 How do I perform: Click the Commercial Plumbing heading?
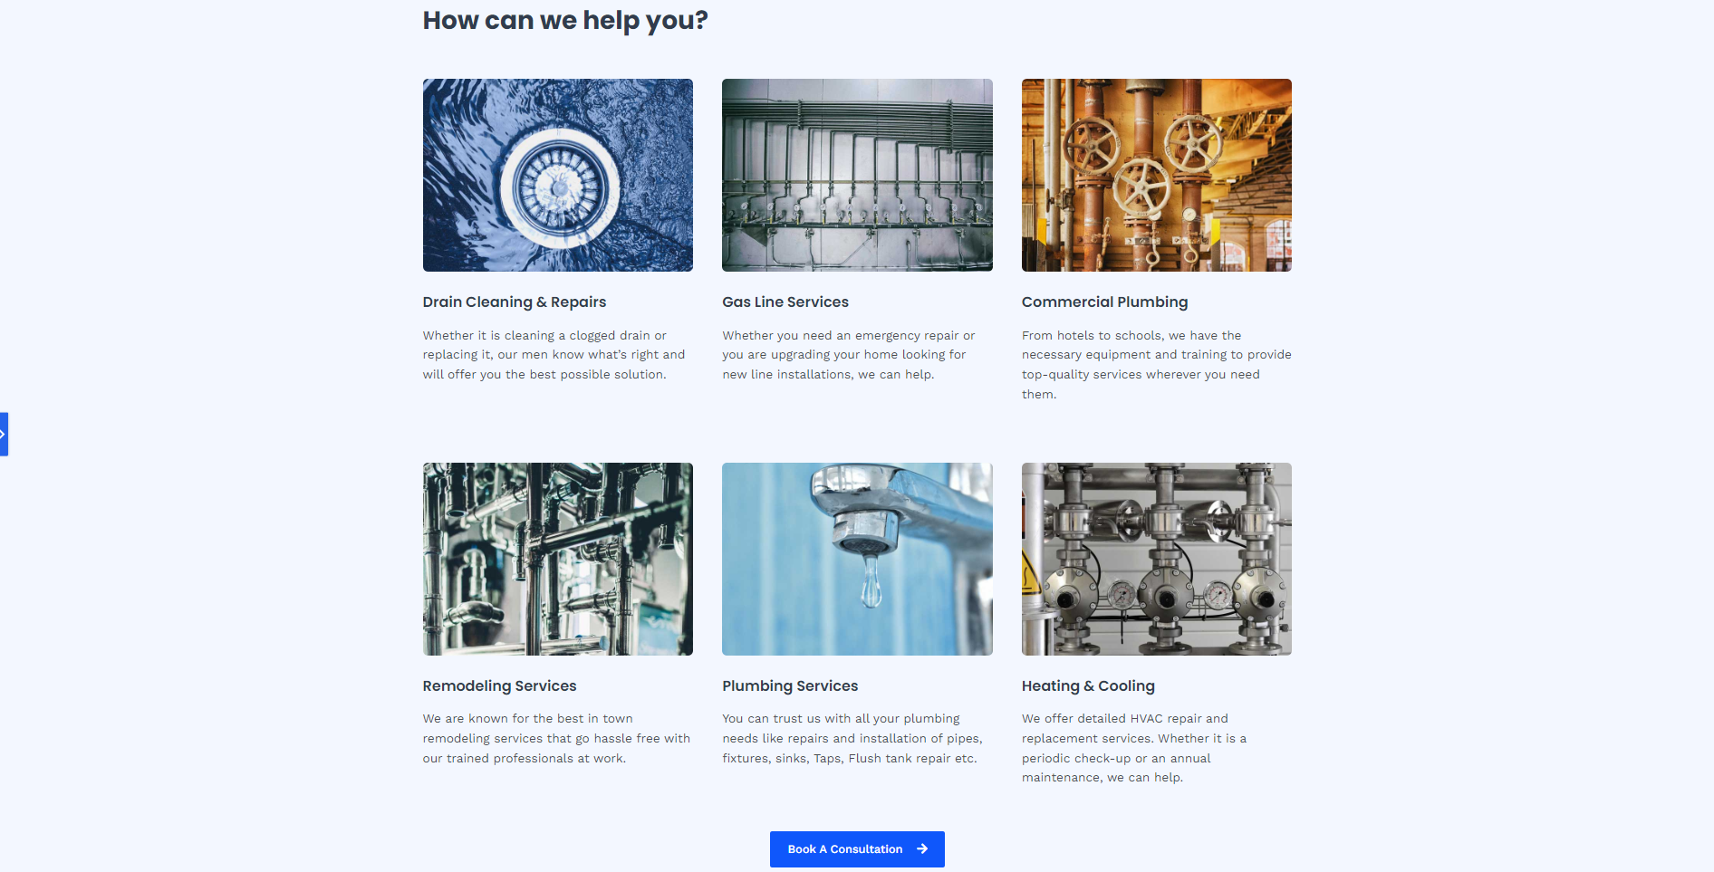tap(1104, 302)
